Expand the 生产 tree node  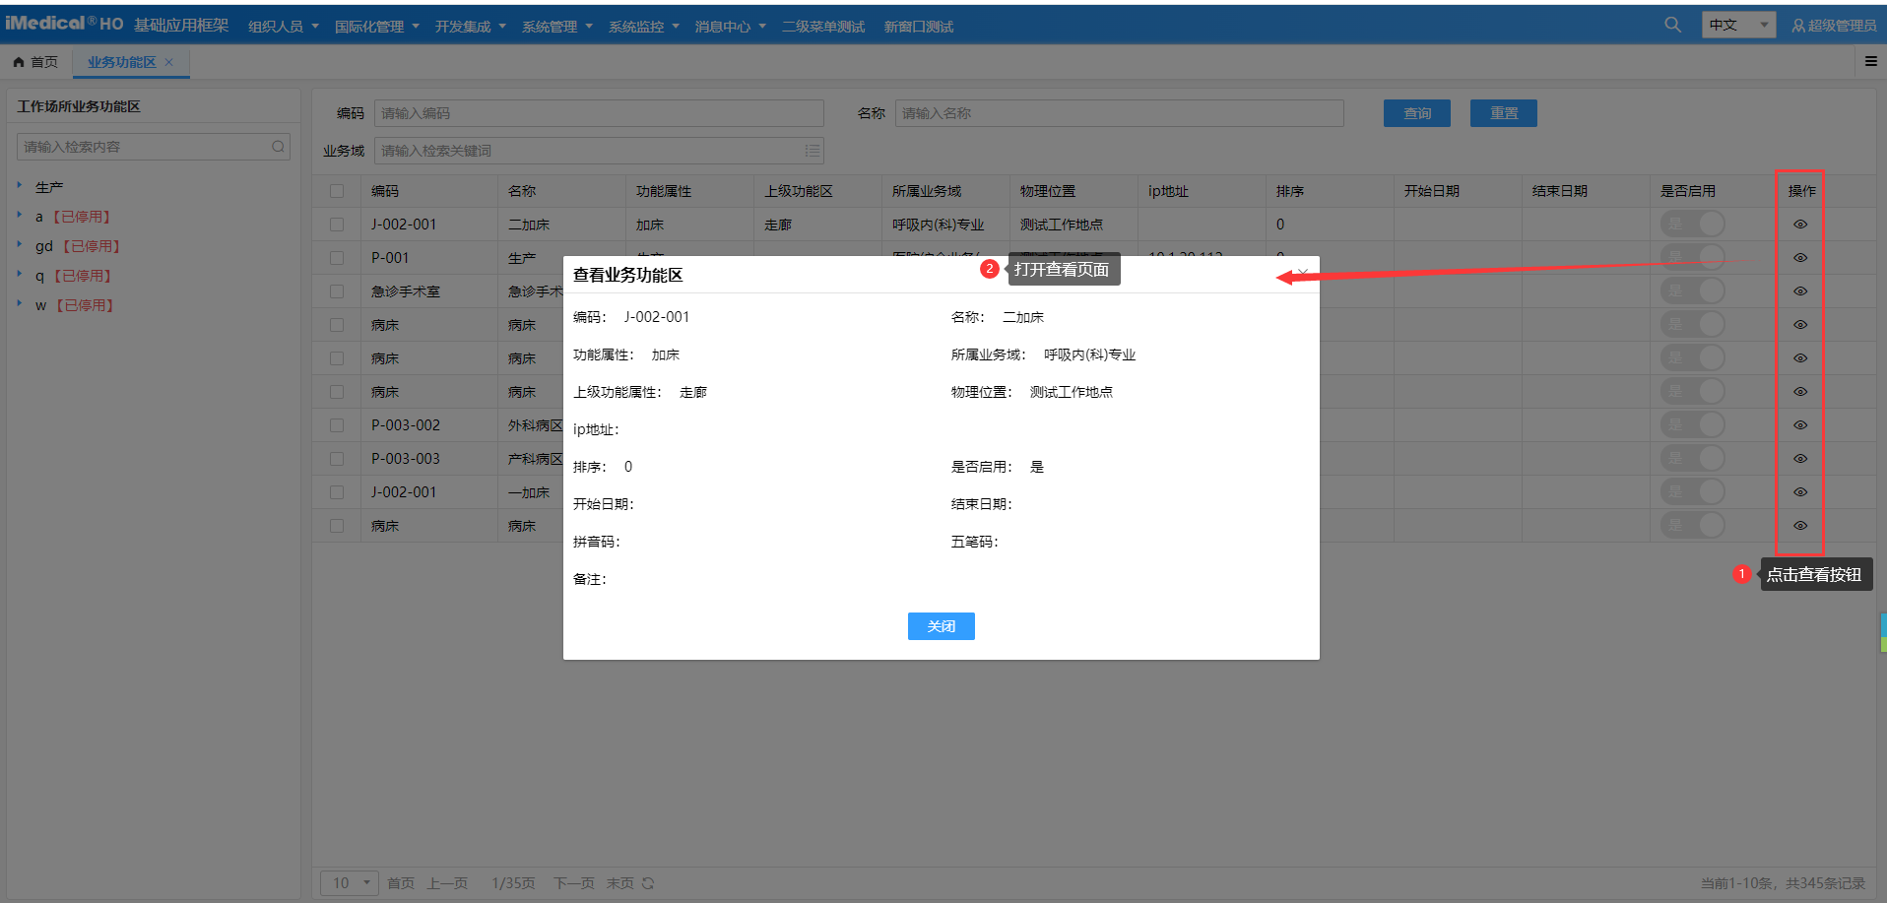point(19,186)
